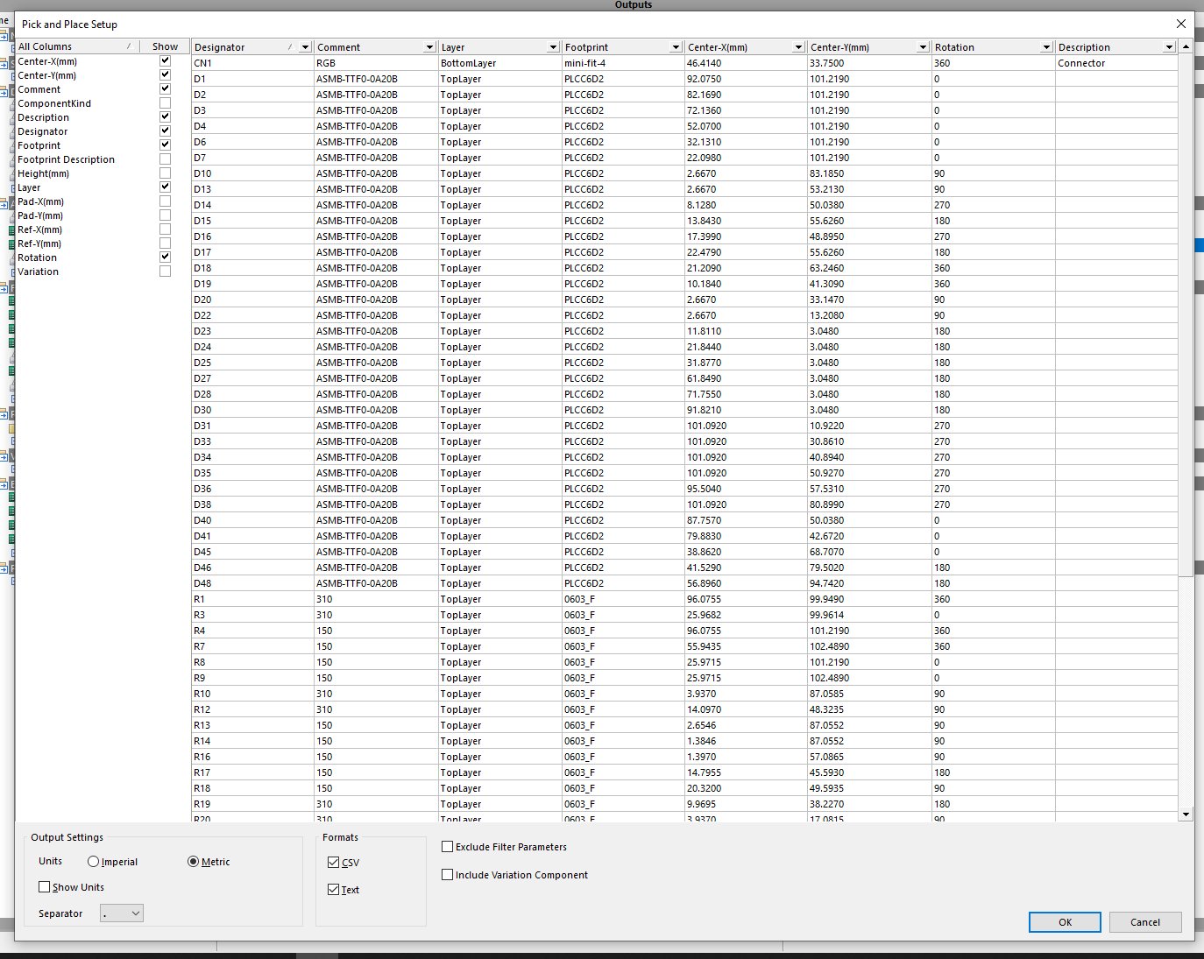Click the mini-fit-4 footprint cell
Screen dimensions: 1204x959
coord(623,63)
